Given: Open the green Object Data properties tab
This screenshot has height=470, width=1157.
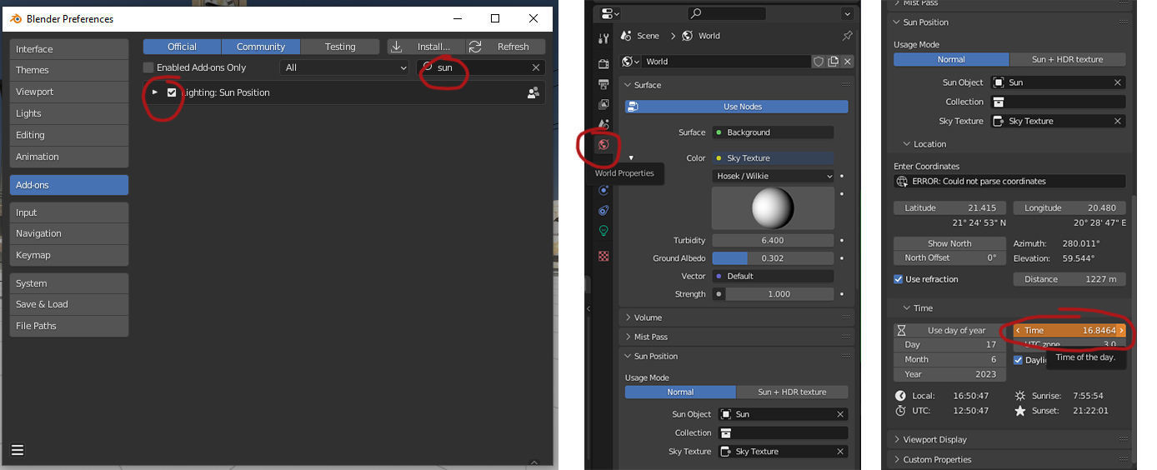Looking at the screenshot, I should (x=604, y=231).
